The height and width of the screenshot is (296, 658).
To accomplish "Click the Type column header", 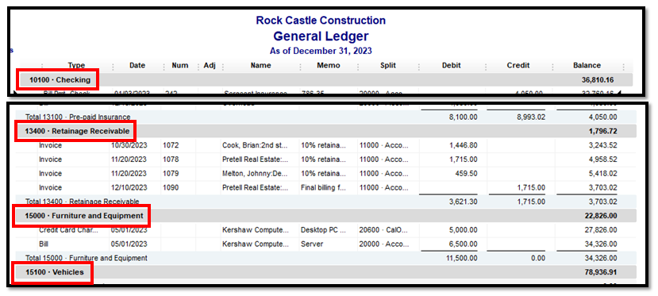I will [76, 65].
